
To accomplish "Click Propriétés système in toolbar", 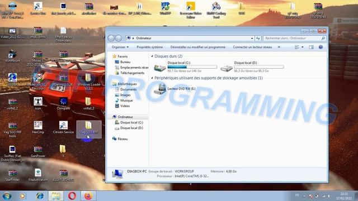I will [x=150, y=47].
